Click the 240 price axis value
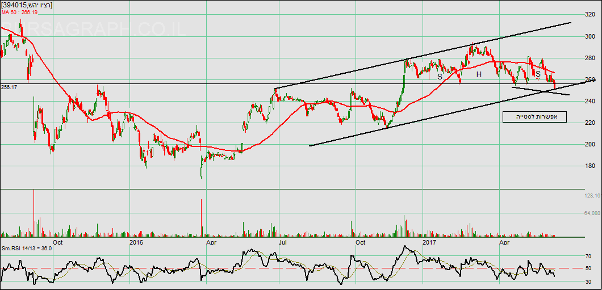 pyautogui.click(x=590, y=102)
